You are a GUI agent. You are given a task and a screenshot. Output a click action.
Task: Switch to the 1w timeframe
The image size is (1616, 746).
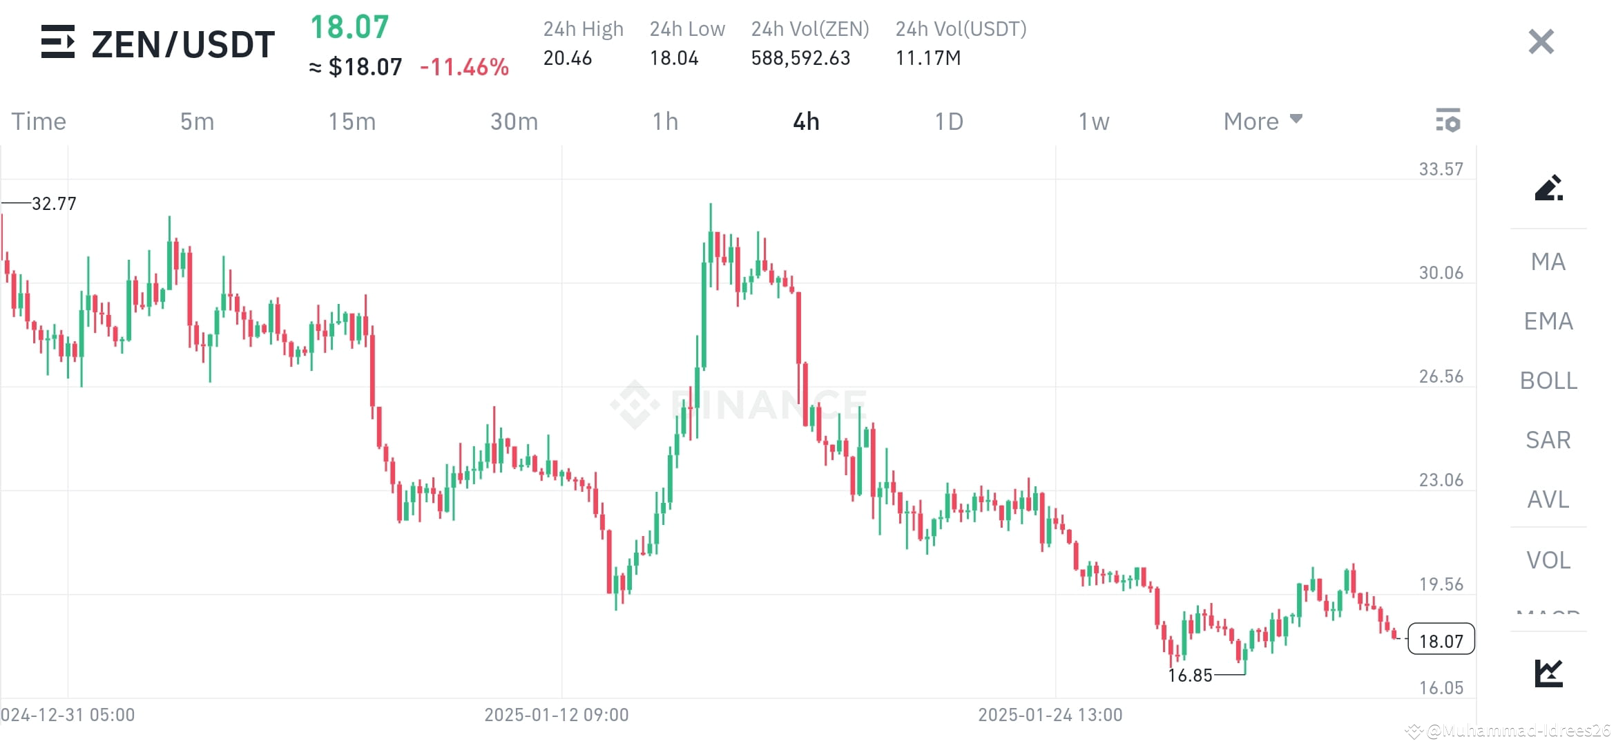[1093, 120]
